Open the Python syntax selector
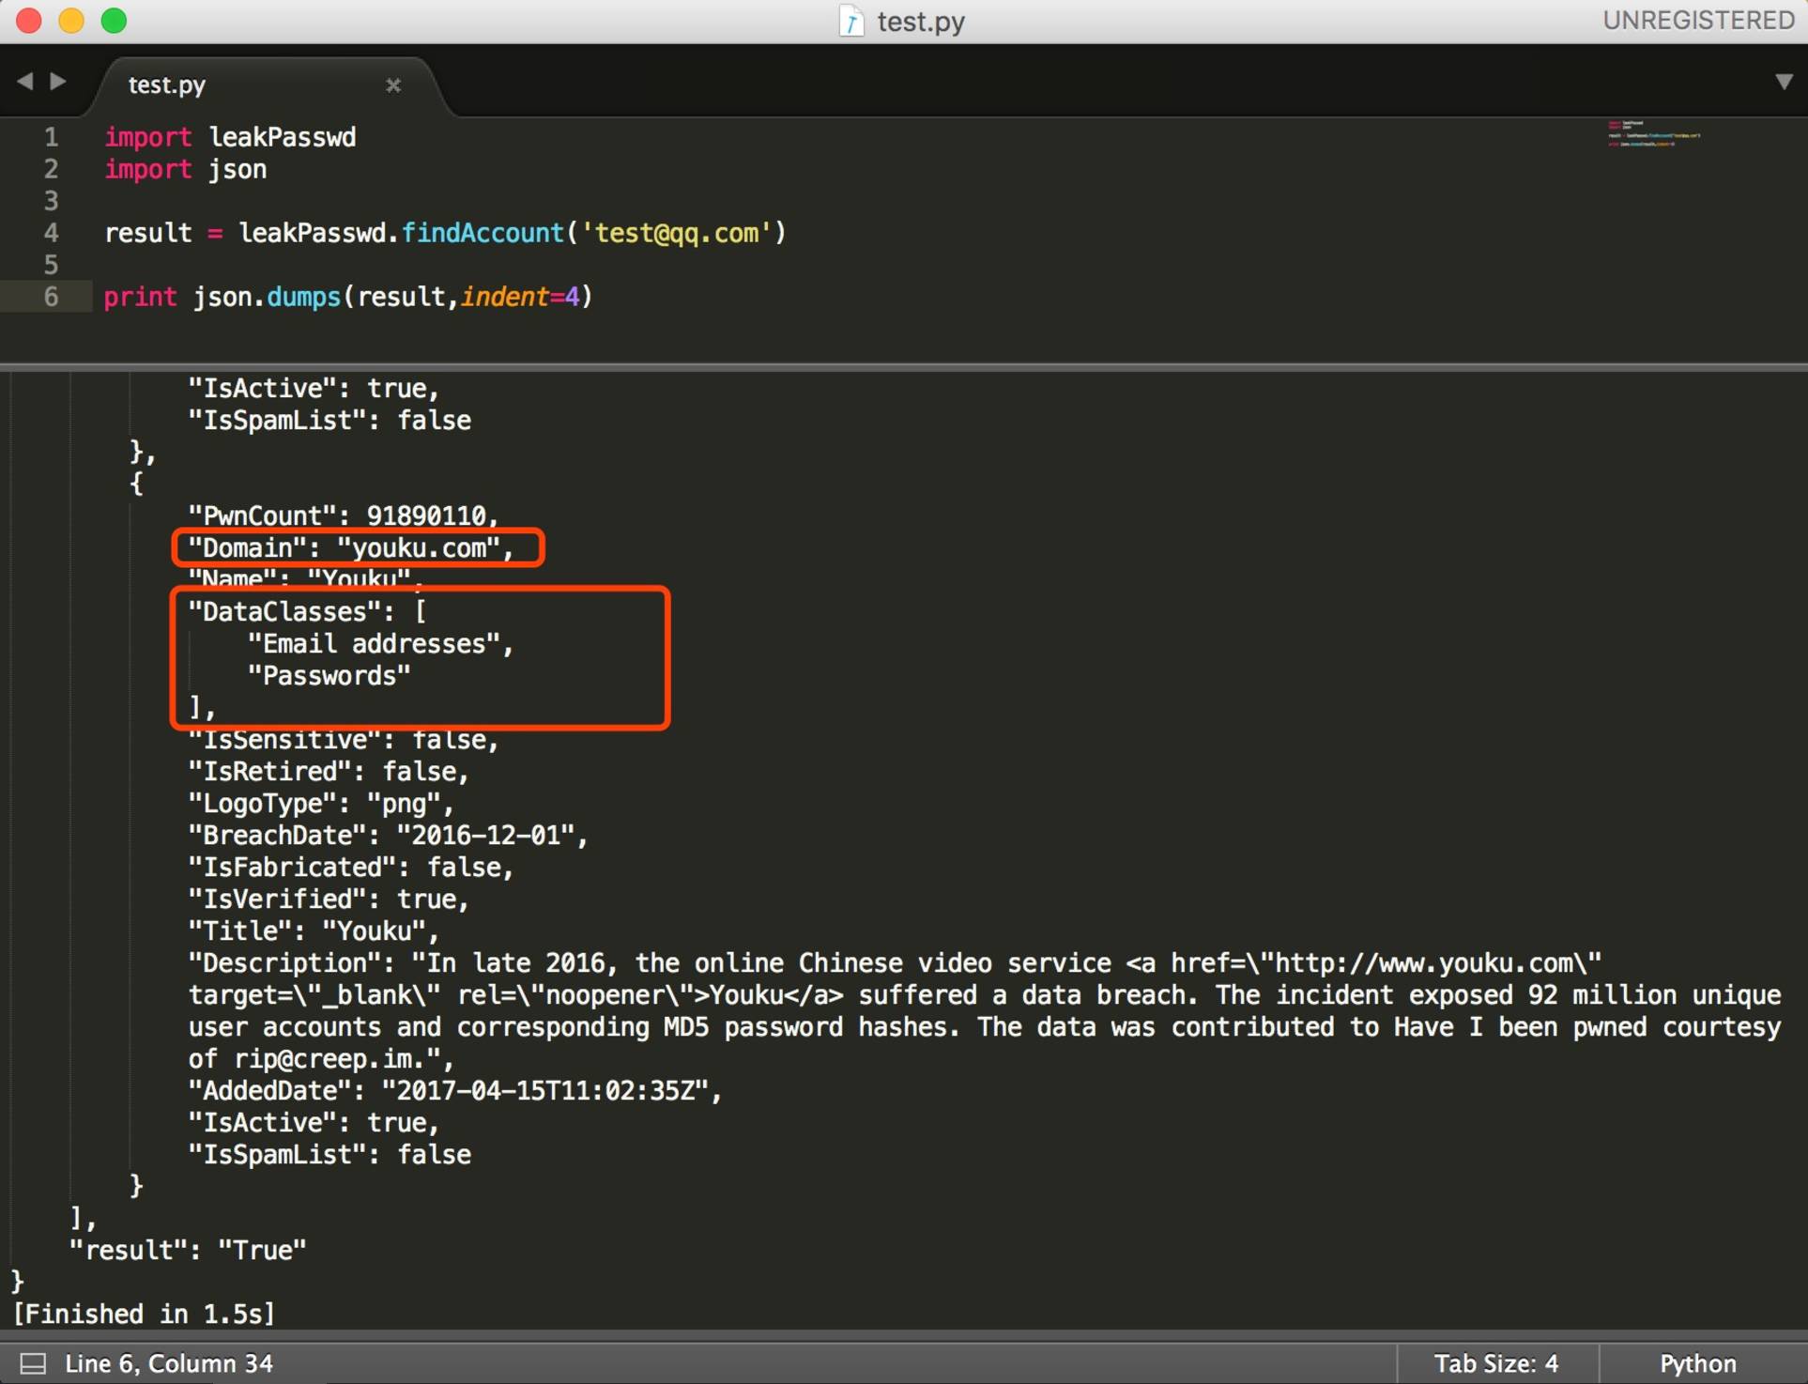1808x1384 pixels. pos(1697,1363)
